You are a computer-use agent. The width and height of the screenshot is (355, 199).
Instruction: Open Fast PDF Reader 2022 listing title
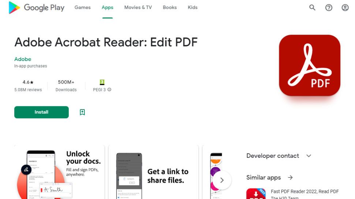(x=305, y=192)
